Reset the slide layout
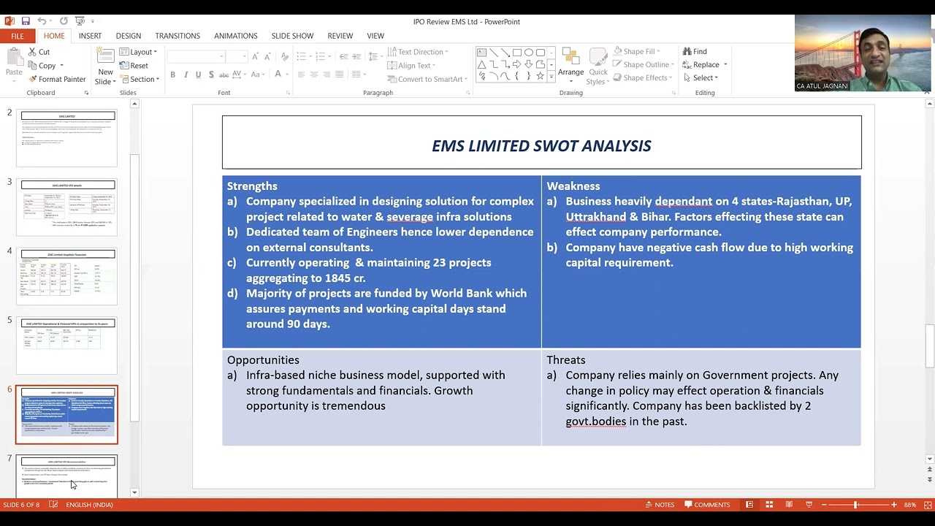 click(134, 66)
